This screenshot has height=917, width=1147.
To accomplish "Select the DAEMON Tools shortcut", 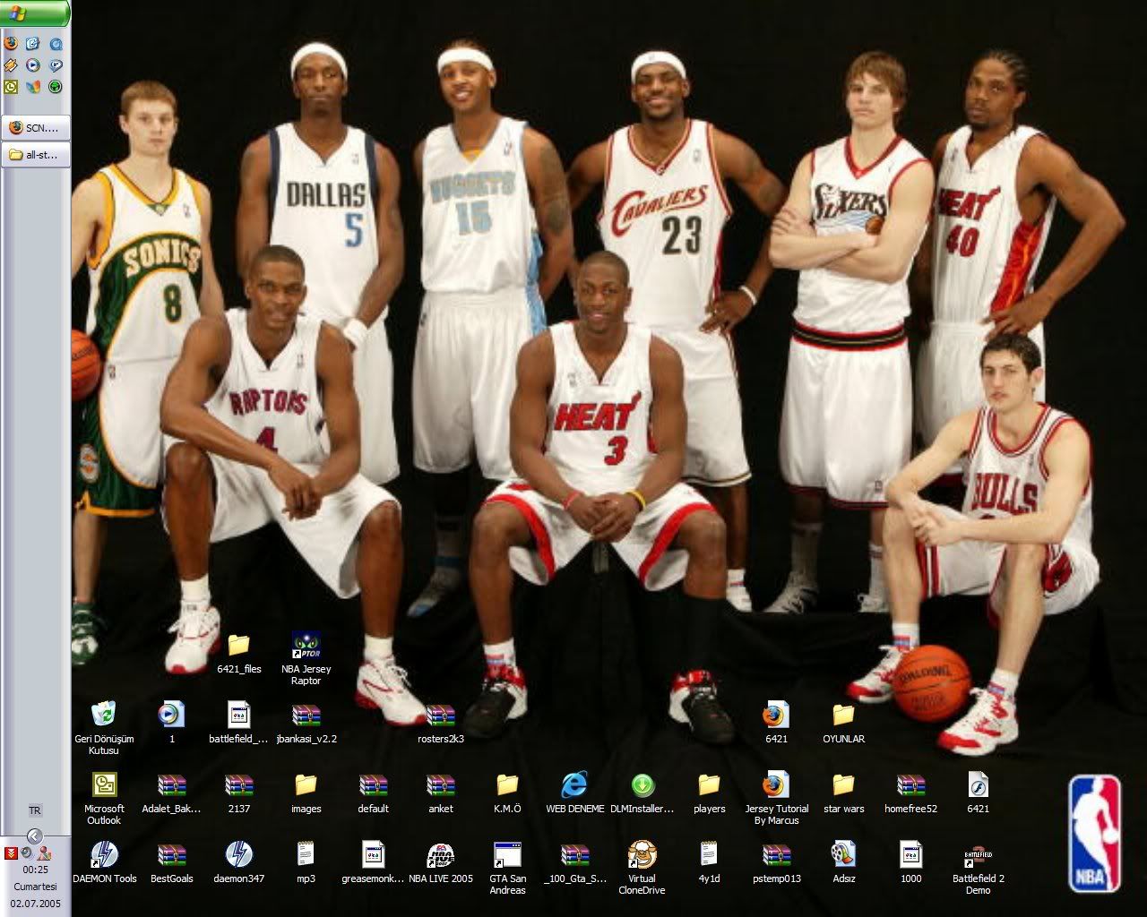I will coord(104,862).
